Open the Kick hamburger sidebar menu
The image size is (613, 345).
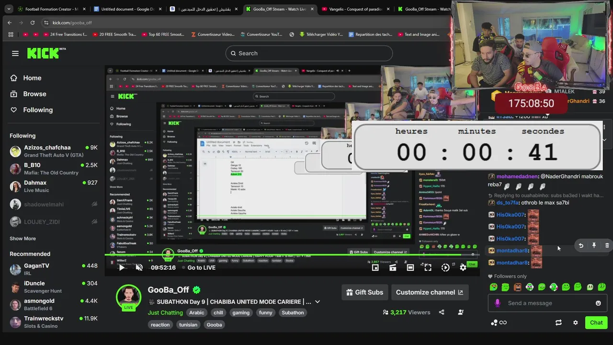[15, 53]
